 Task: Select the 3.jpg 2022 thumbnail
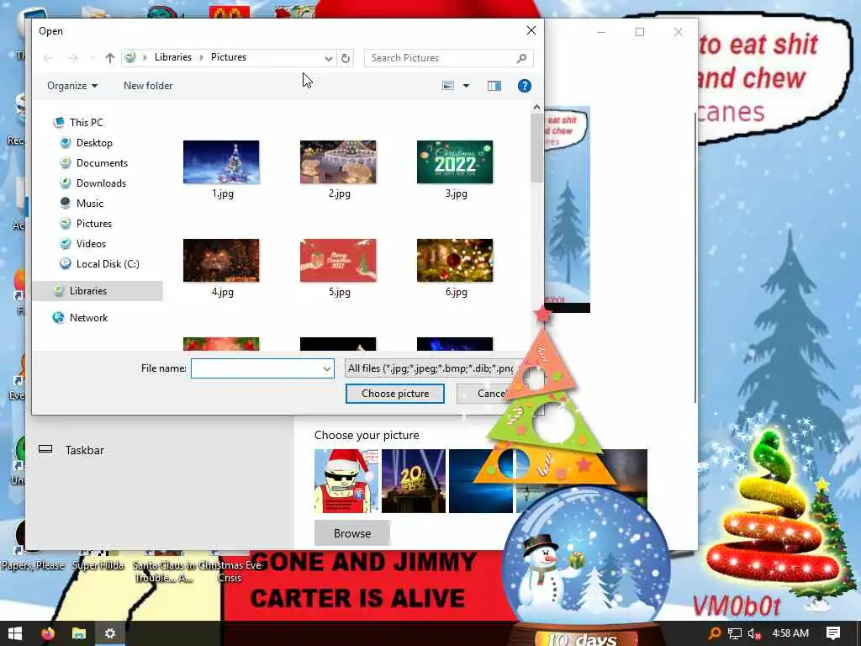click(x=455, y=162)
